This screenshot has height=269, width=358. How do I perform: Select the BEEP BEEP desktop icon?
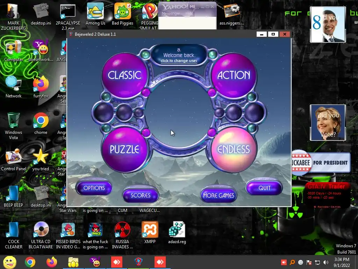coord(14,197)
